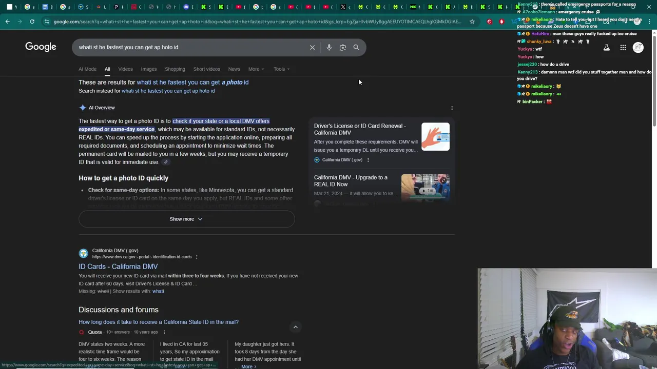Switch to Images tab
The height and width of the screenshot is (369, 657).
[149, 69]
